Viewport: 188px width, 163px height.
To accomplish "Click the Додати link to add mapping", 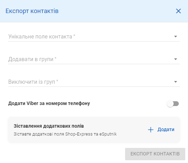I will (x=166, y=130).
